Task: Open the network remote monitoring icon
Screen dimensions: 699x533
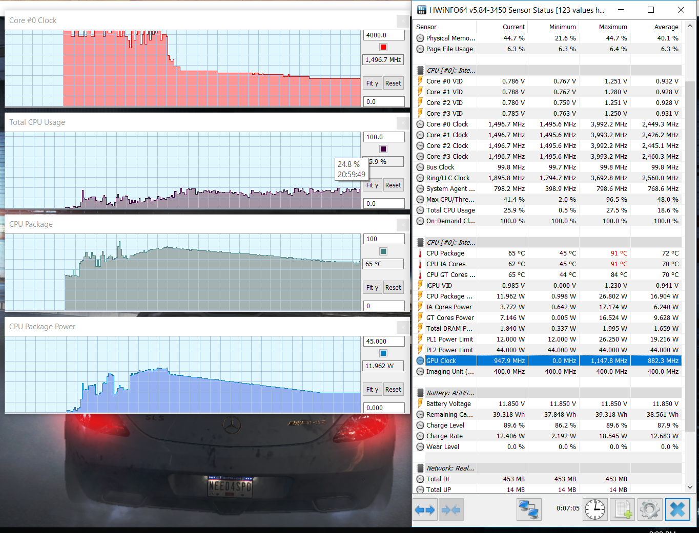Action: (529, 510)
